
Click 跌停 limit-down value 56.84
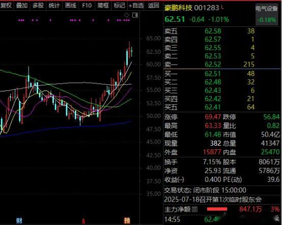(271, 117)
